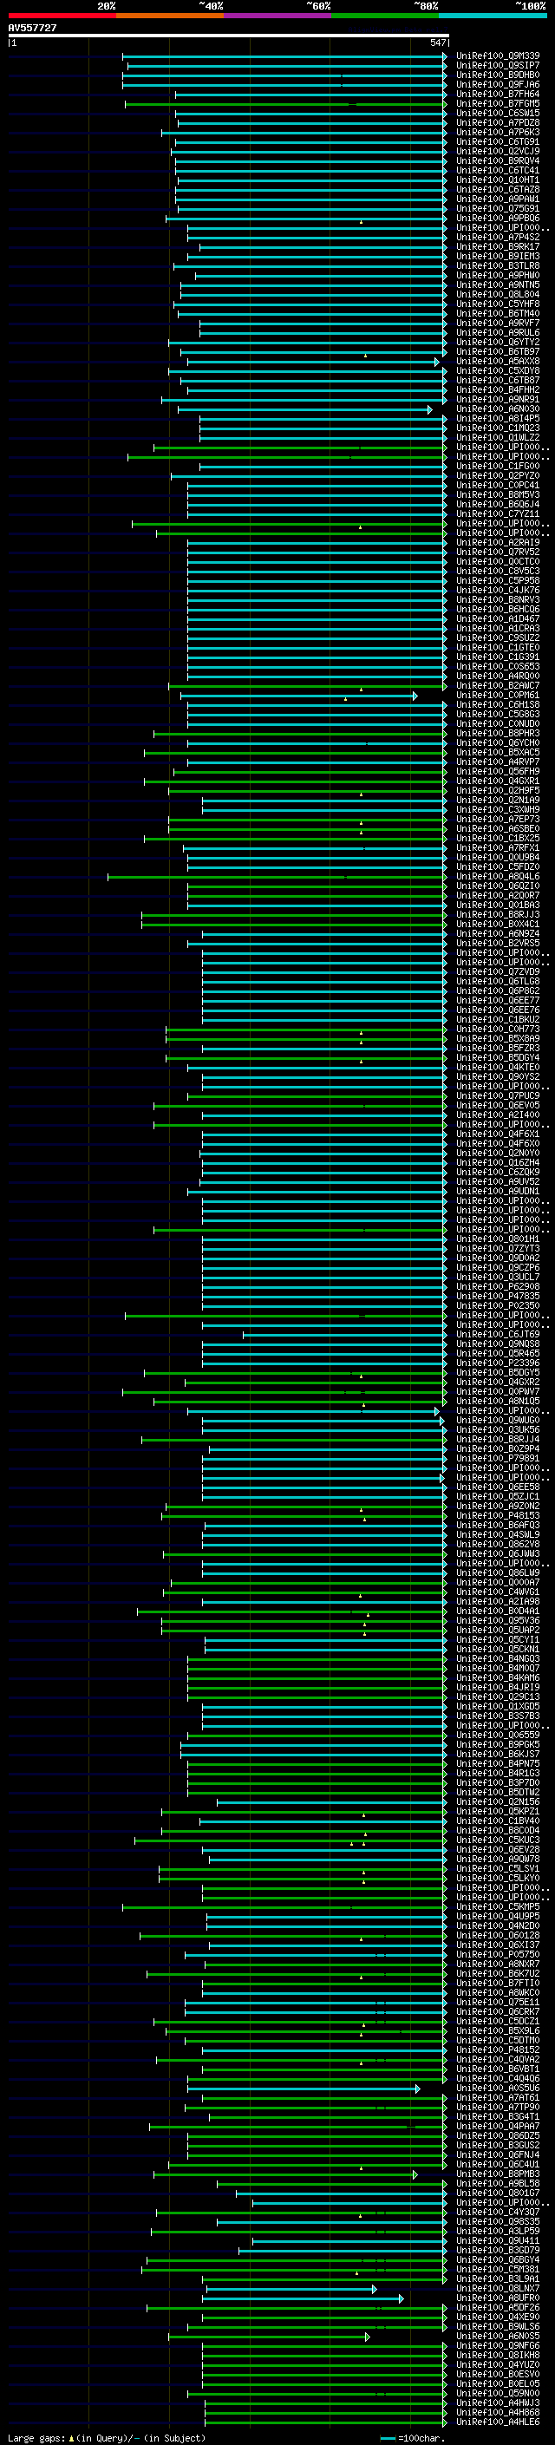Select hit label UniRef100_Q9NFG6

point(498,2345)
